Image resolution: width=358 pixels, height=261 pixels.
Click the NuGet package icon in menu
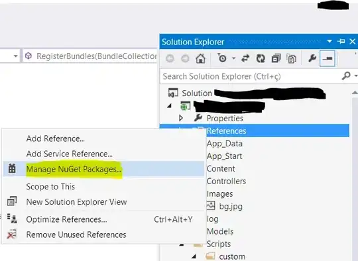tap(12, 168)
